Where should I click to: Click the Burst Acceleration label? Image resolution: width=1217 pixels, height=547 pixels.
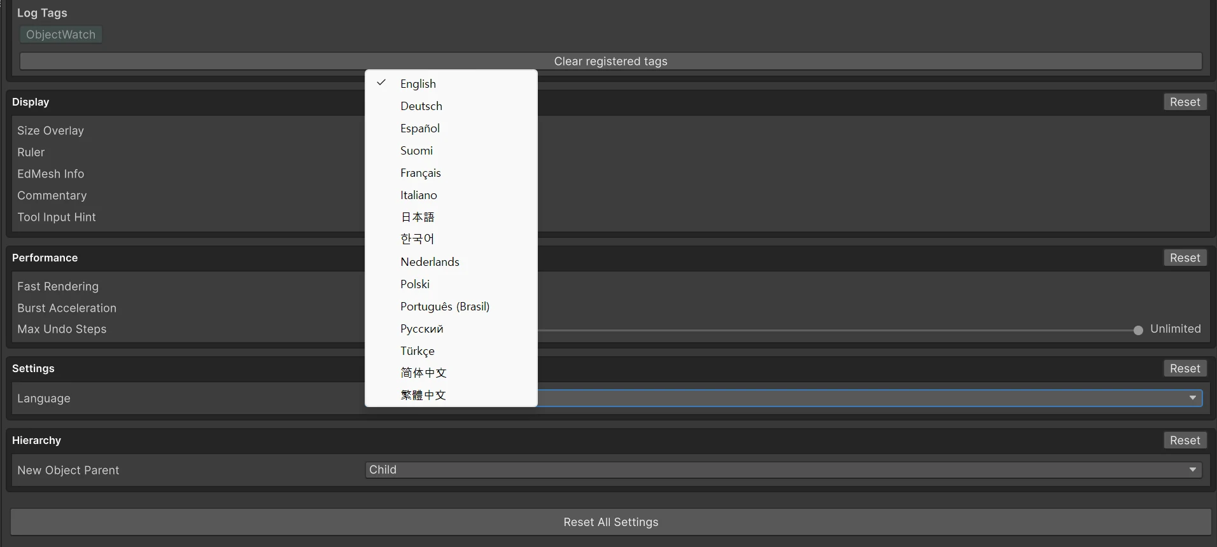point(67,308)
